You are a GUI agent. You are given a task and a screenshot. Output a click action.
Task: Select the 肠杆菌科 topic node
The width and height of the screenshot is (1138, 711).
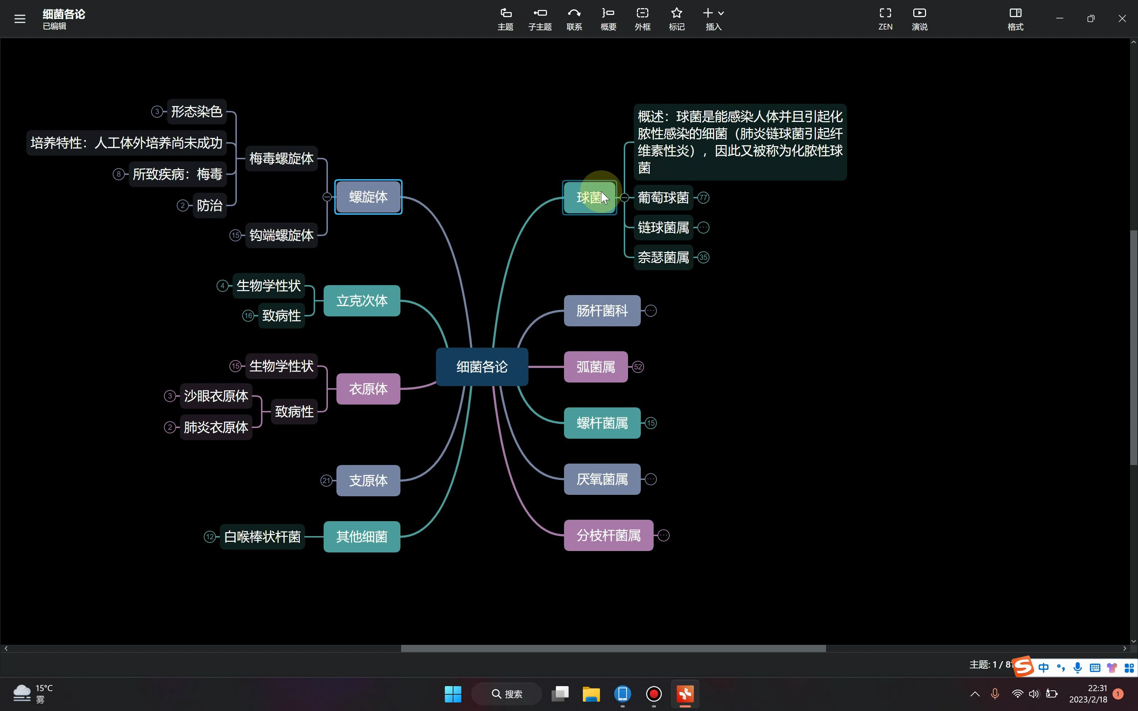pyautogui.click(x=602, y=311)
